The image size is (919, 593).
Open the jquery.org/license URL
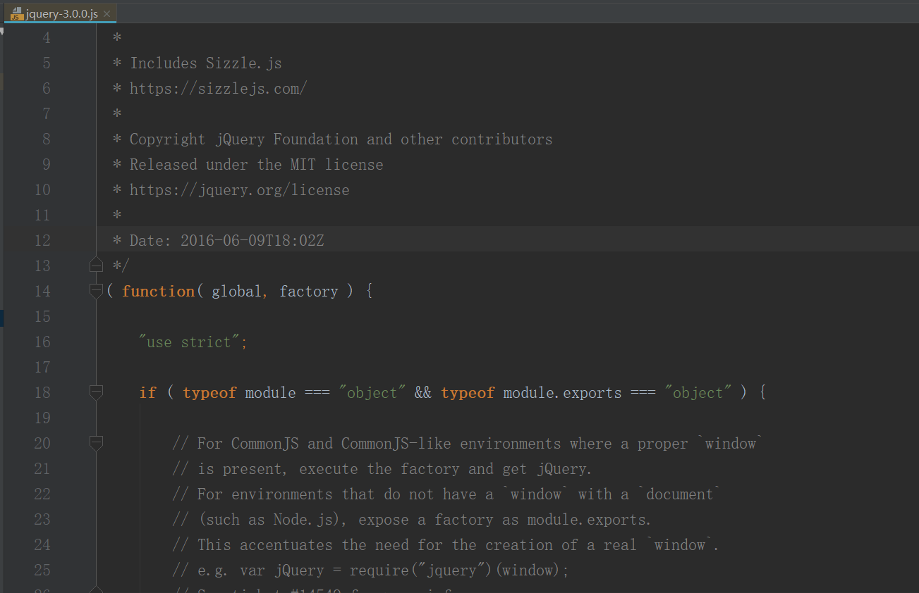pyautogui.click(x=239, y=190)
